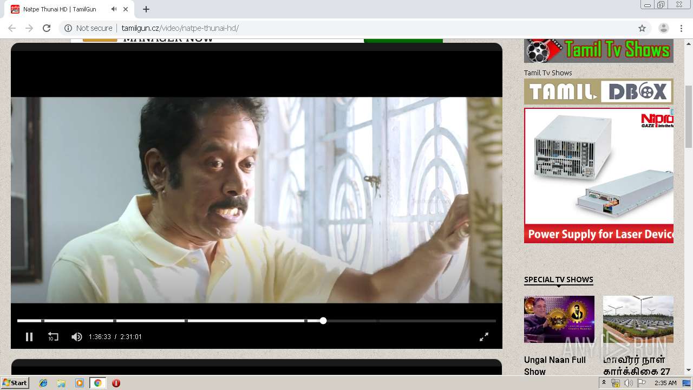The width and height of the screenshot is (693, 390).
Task: Click the system clock 2:35 AM
Action: [x=665, y=383]
